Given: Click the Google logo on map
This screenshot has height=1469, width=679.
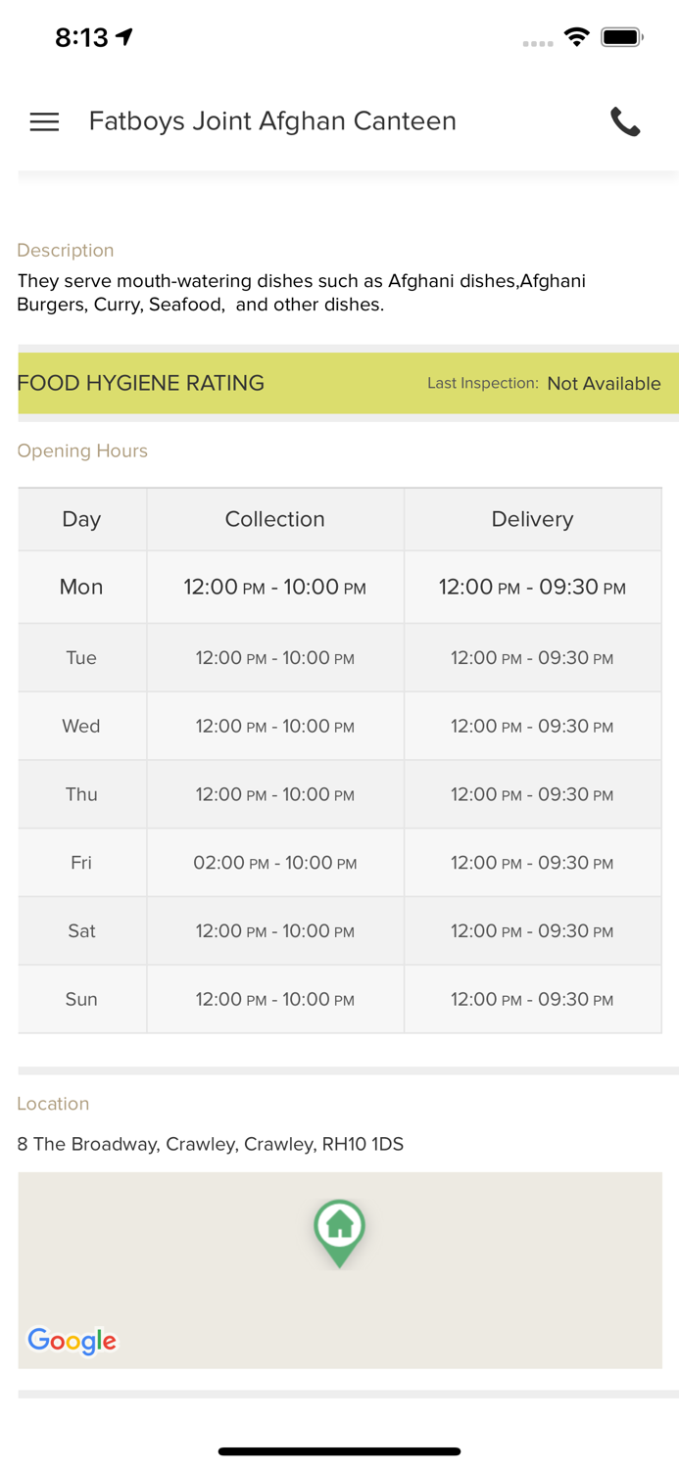Looking at the screenshot, I should click(73, 1341).
